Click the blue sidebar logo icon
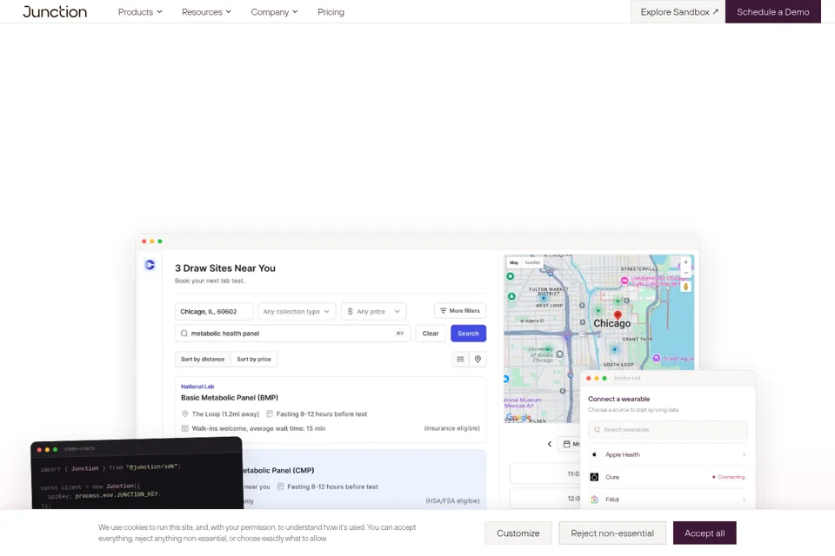The height and width of the screenshot is (556, 835). 150,264
